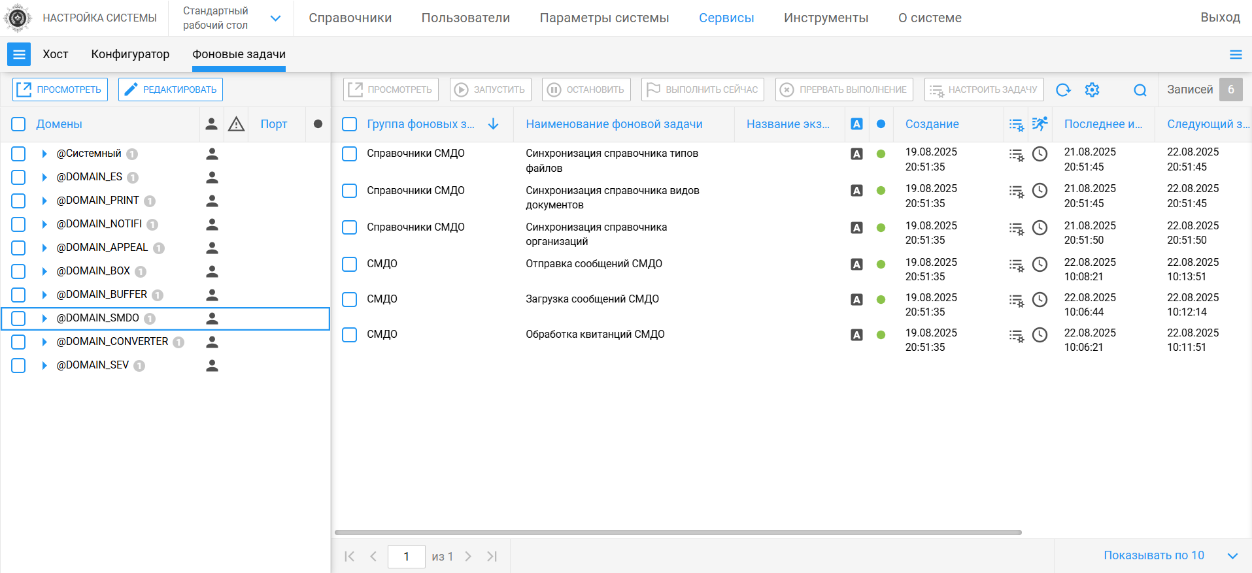Click the user icon next to @DOMAIN_PRINT
Image resolution: width=1252 pixels, height=573 pixels.
click(212, 201)
